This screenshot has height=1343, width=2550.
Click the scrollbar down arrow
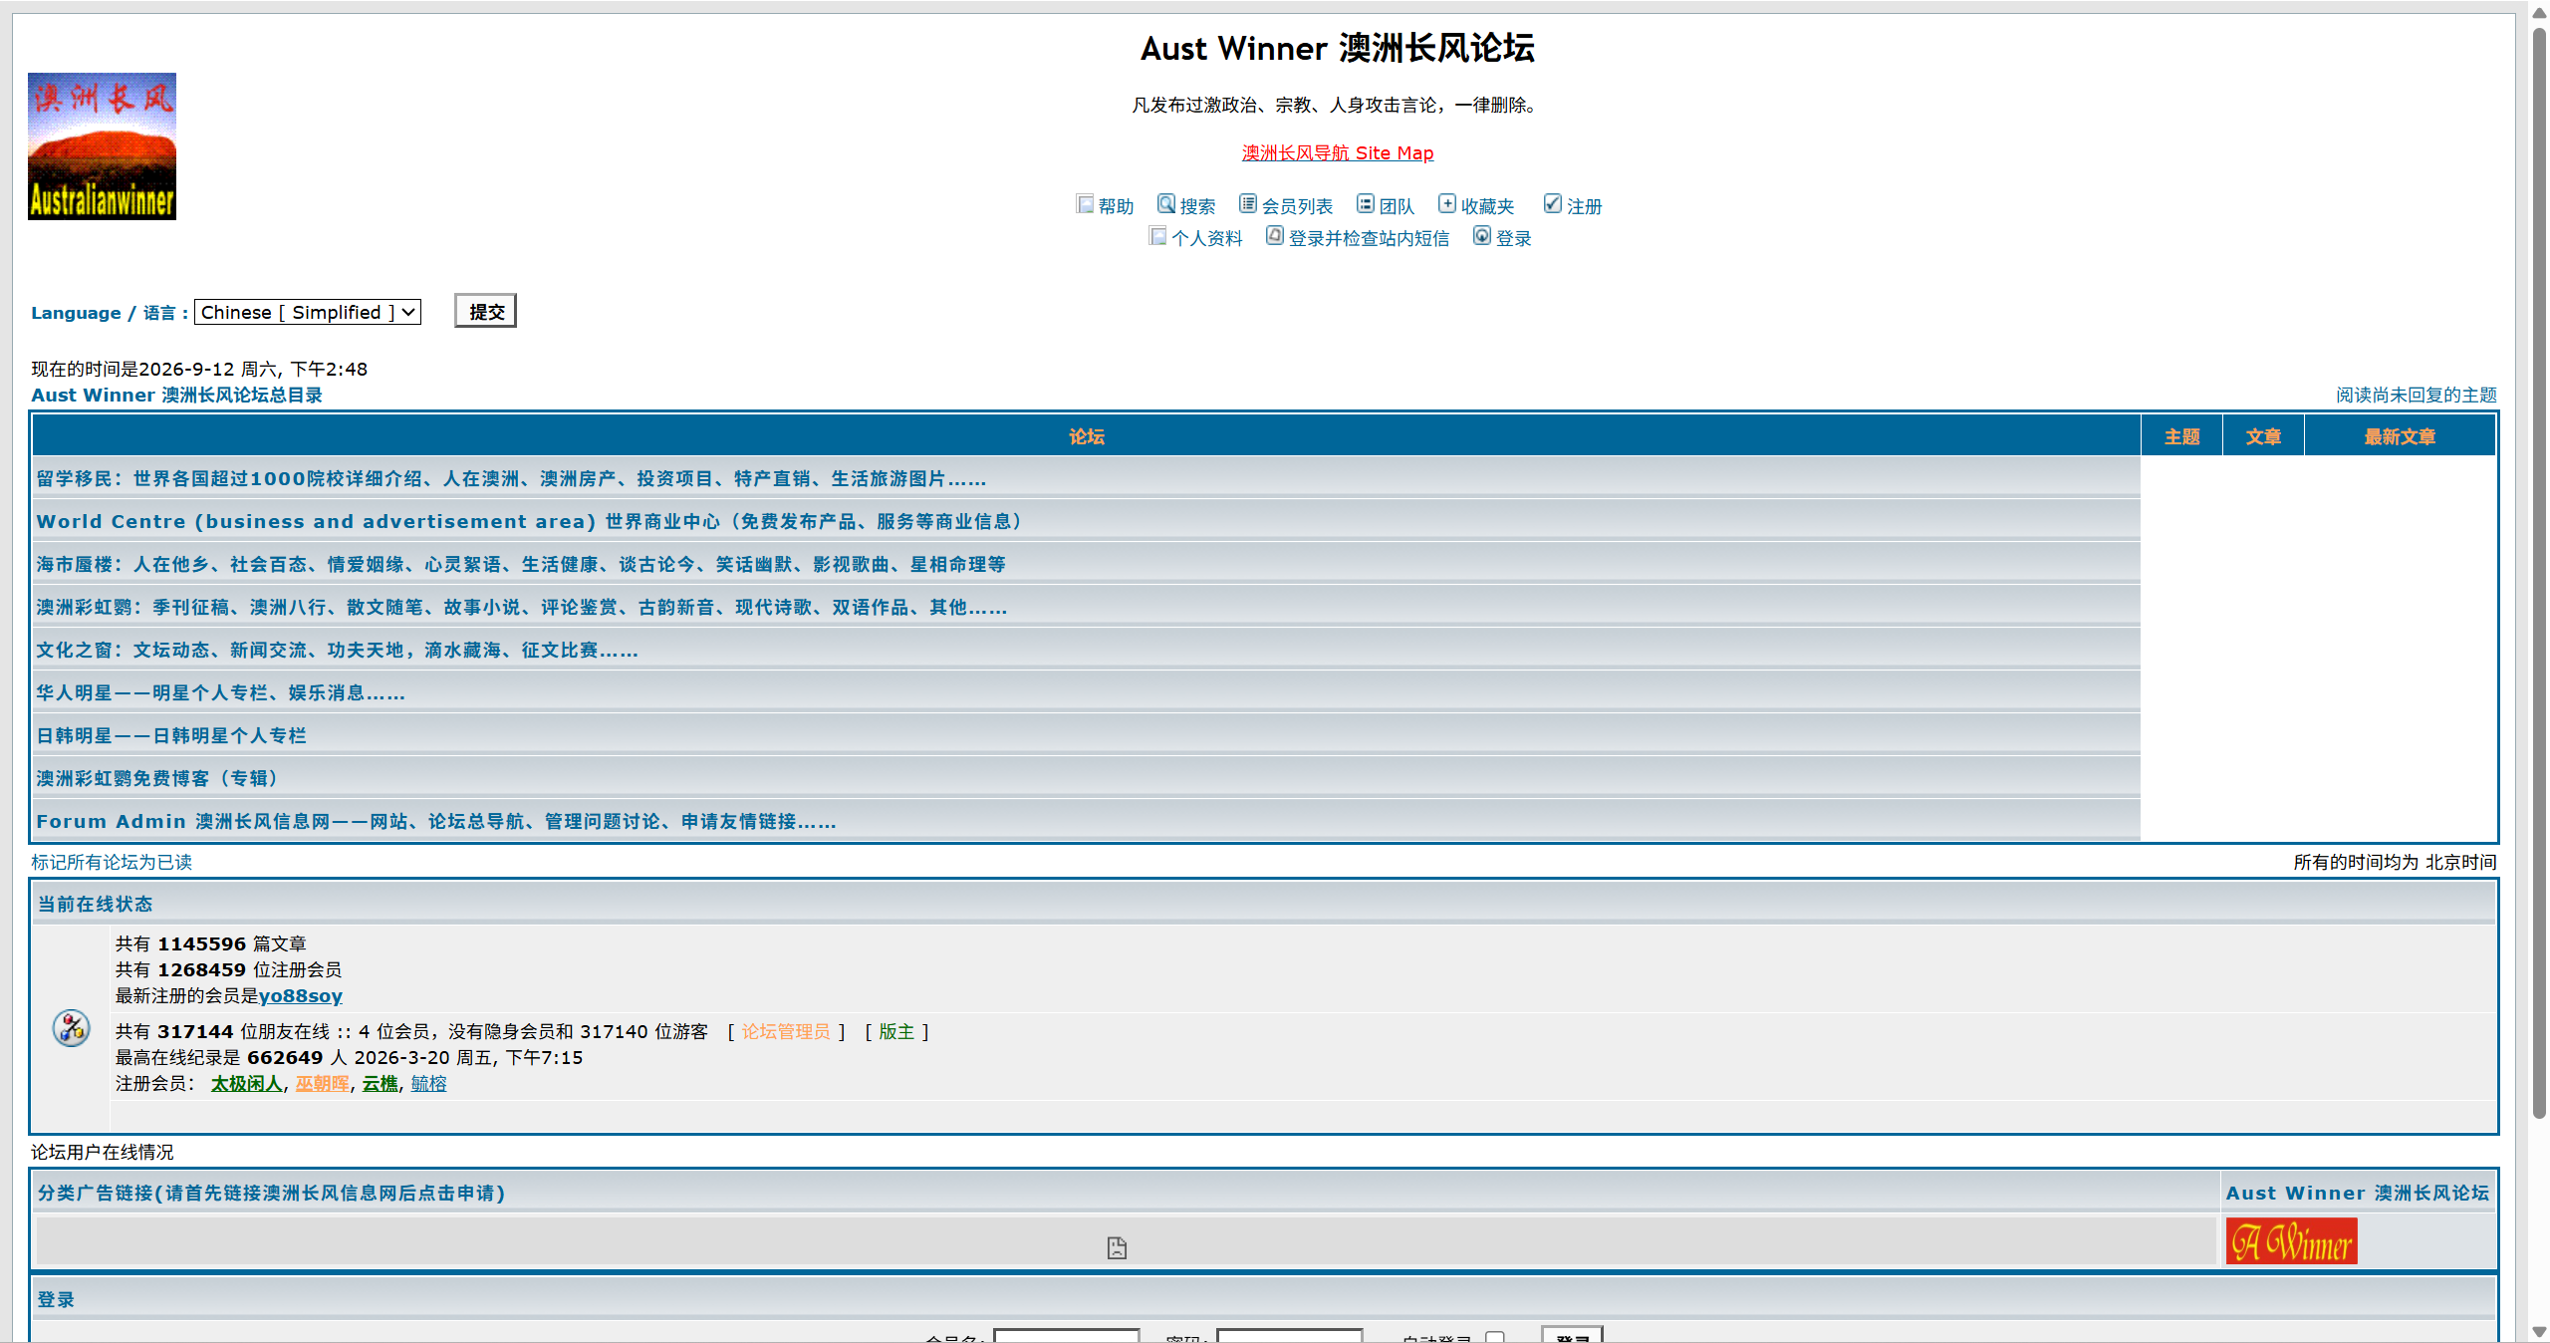click(2539, 1331)
